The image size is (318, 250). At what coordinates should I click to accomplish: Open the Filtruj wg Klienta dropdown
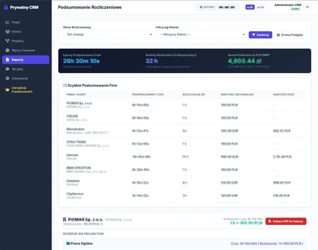pos(201,34)
